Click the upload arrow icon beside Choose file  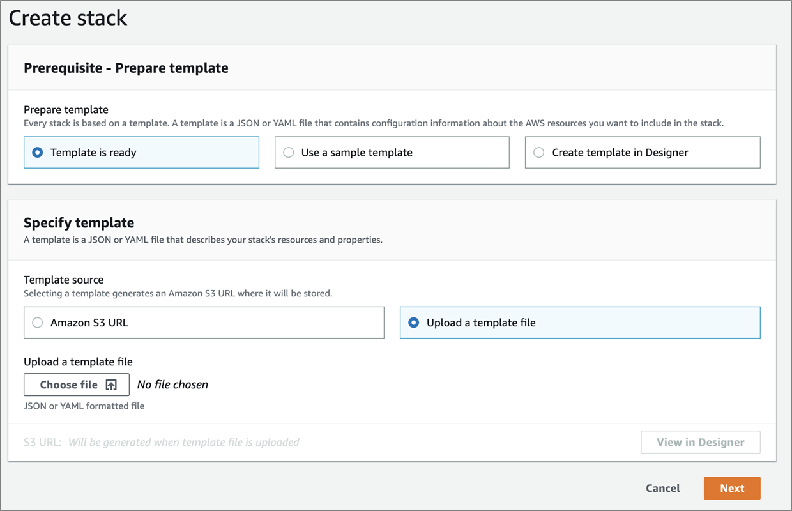tap(111, 385)
